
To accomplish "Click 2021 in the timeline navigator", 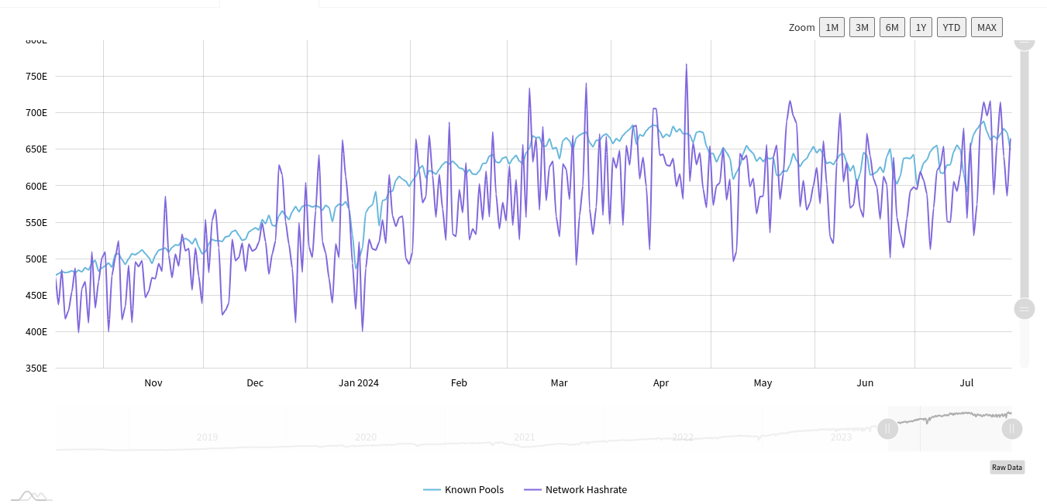I will point(525,437).
